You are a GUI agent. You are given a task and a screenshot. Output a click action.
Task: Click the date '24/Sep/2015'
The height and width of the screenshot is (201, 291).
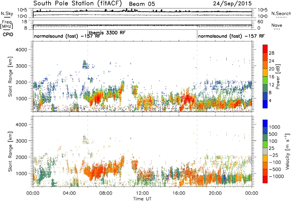232,3
